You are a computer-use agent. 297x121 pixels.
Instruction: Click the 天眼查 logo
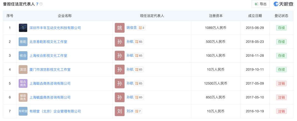pyautogui.click(x=283, y=4)
